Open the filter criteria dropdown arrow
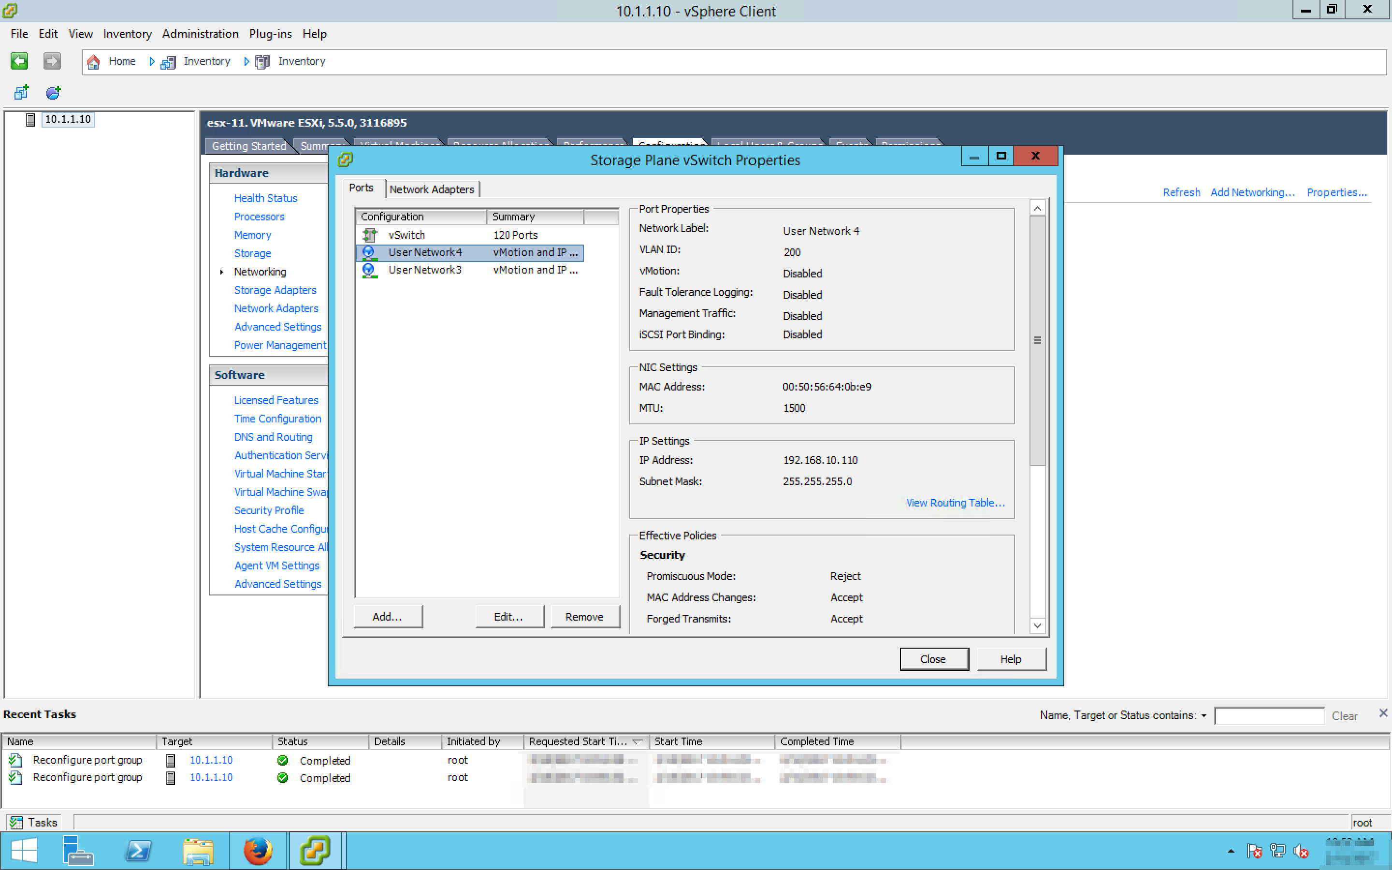Screen dimensions: 1392x870 1203,716
